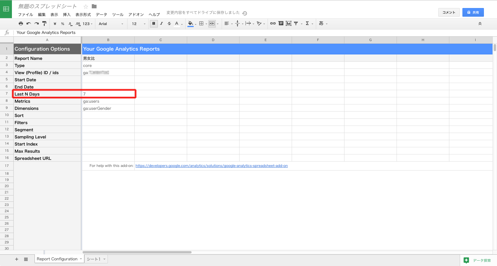Switch to Report Configuration tab

(57, 259)
